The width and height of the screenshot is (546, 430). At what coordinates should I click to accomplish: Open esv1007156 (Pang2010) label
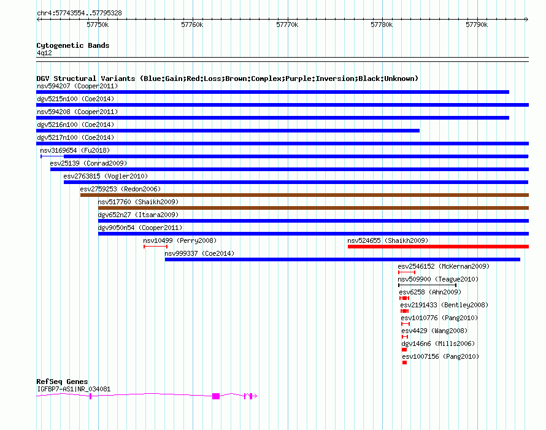tap(440, 356)
